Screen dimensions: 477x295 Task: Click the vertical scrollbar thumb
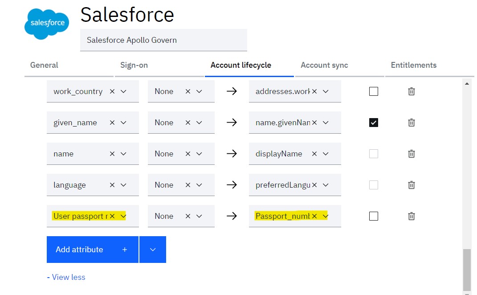tap(467, 270)
